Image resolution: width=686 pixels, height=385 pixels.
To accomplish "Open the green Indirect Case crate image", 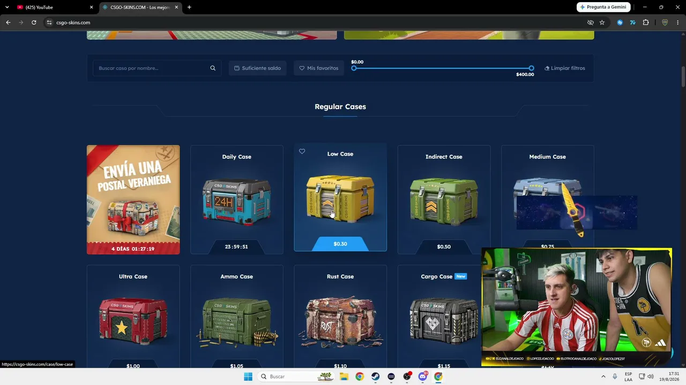I will tap(444, 201).
